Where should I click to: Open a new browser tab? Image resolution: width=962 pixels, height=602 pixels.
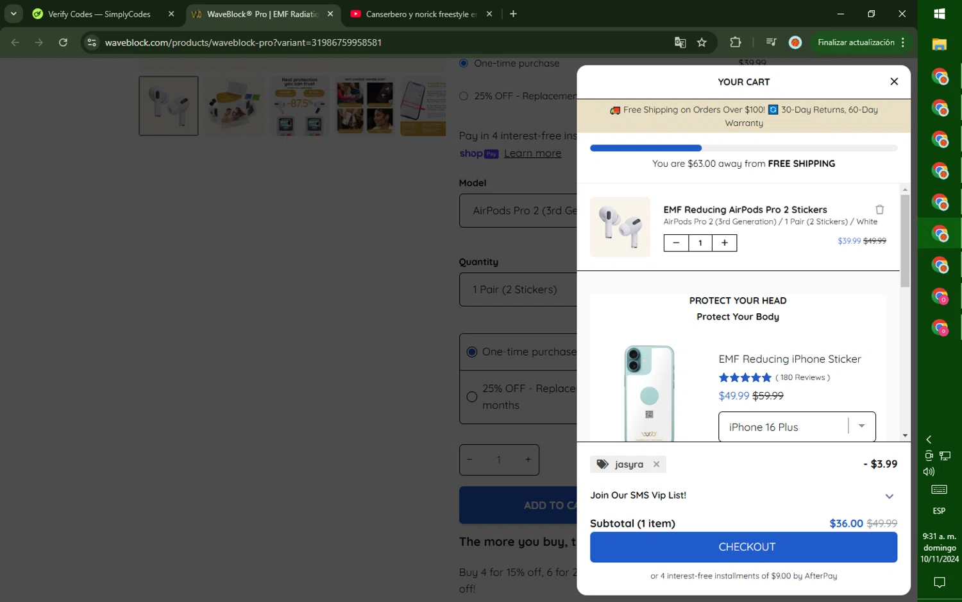pos(513,14)
